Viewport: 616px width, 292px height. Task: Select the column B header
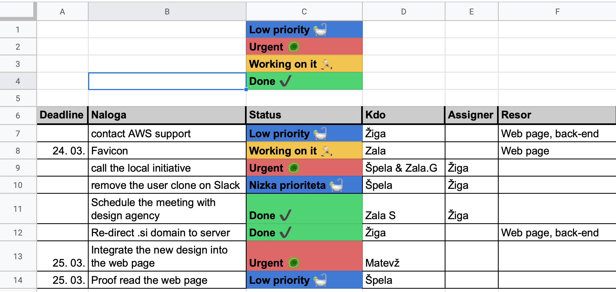click(167, 11)
